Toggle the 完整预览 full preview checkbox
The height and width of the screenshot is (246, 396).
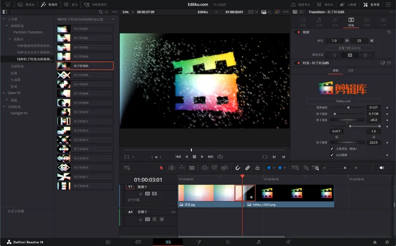(332, 149)
